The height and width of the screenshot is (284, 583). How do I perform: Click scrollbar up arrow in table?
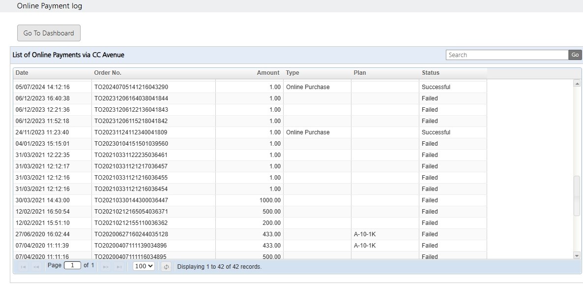click(577, 84)
